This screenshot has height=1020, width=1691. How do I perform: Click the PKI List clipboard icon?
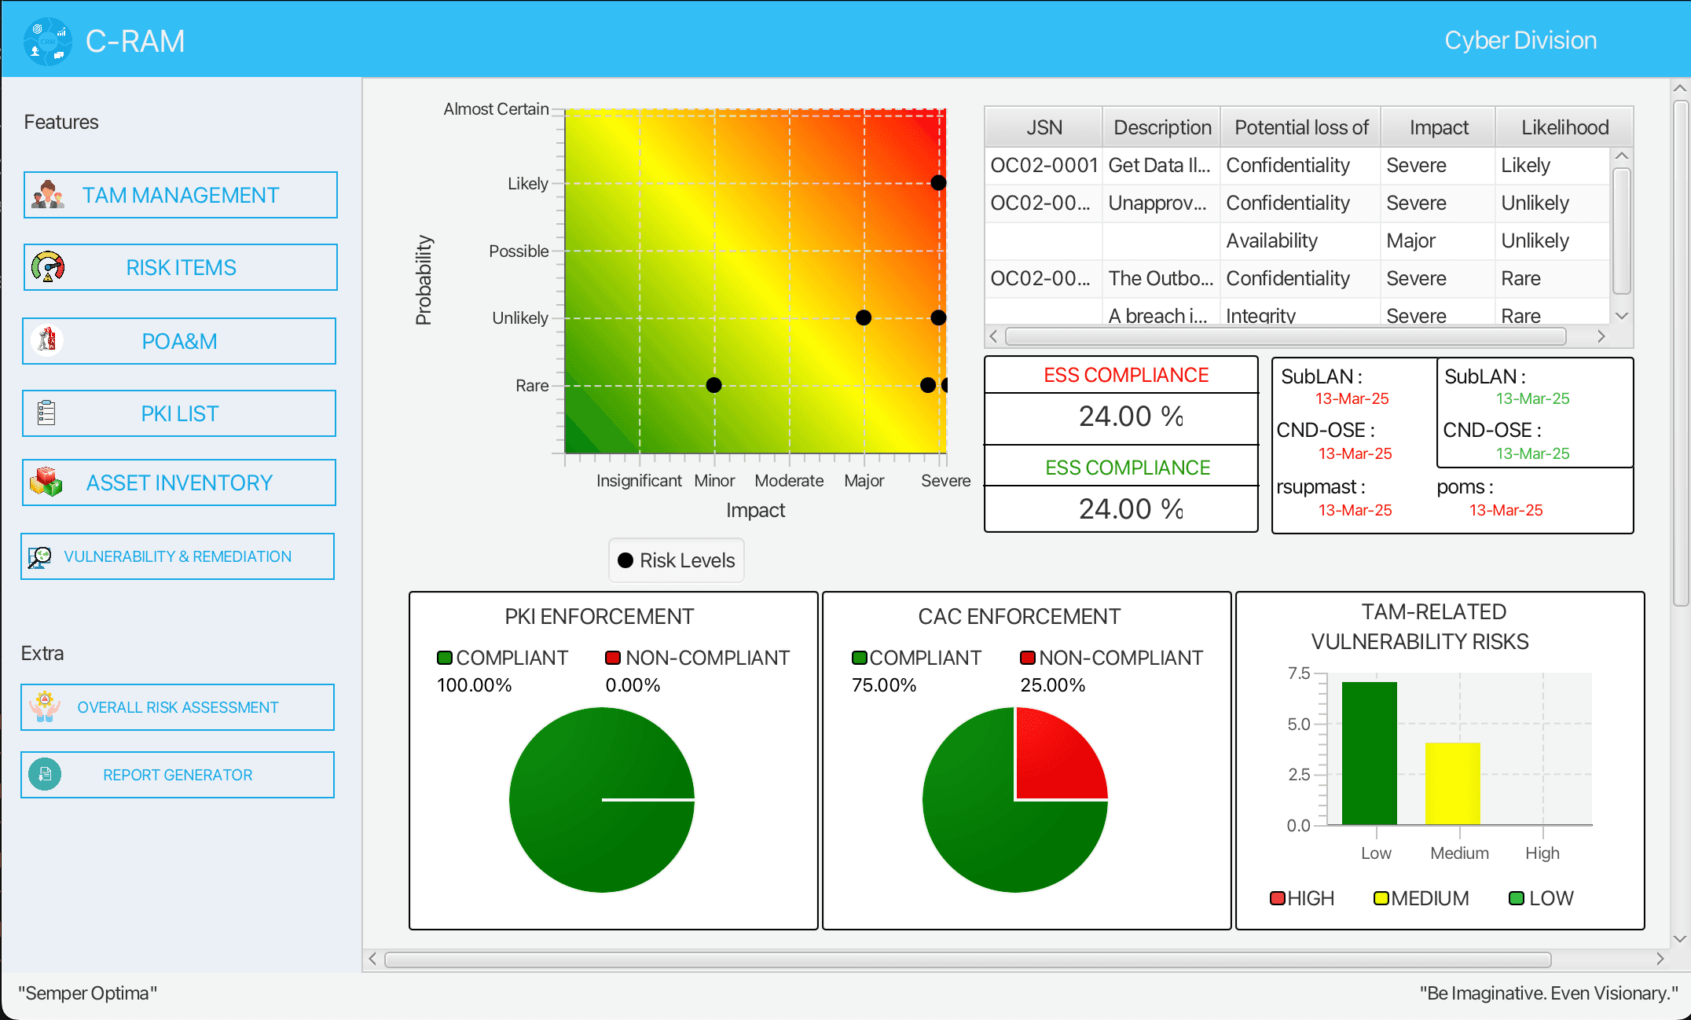point(46,413)
